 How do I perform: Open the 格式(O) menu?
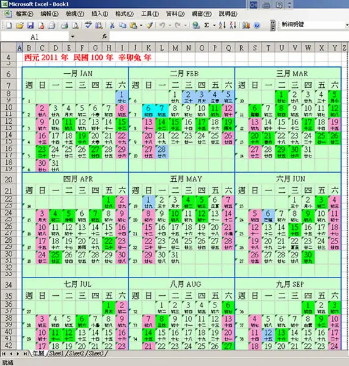click(x=125, y=14)
